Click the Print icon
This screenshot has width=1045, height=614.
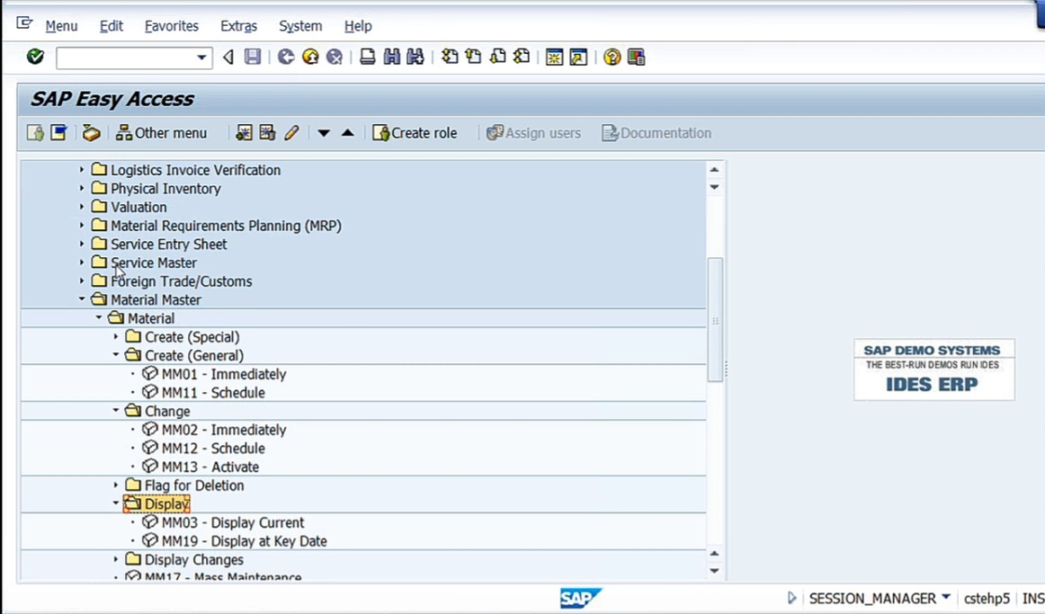point(367,58)
